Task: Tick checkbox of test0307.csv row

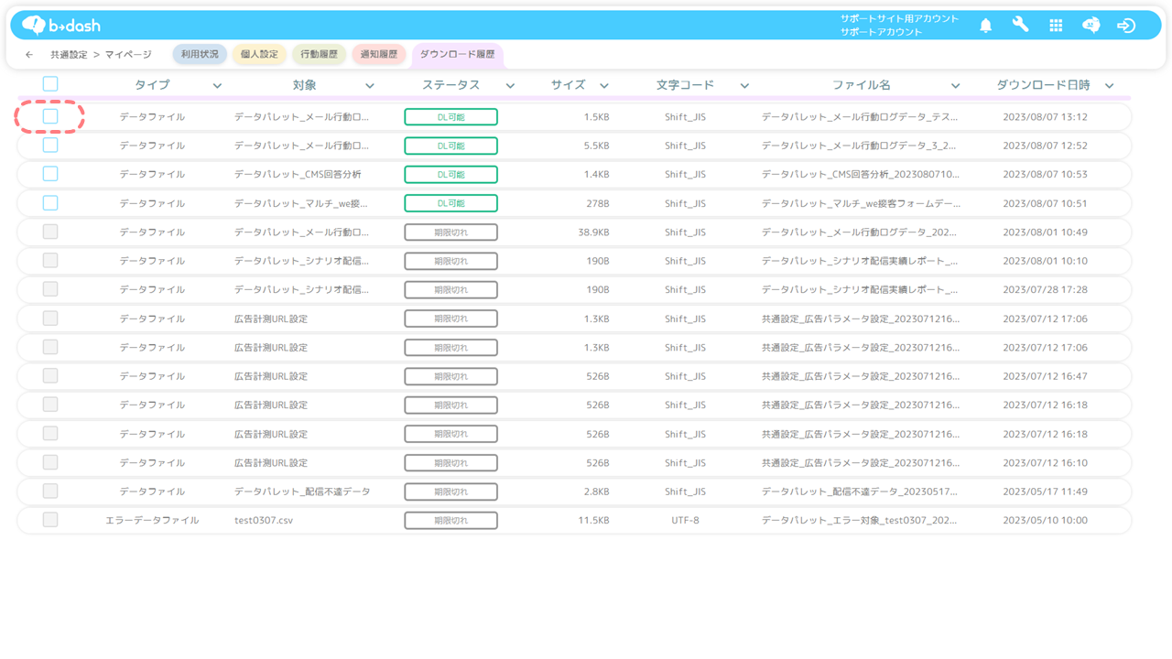Action: coord(50,520)
